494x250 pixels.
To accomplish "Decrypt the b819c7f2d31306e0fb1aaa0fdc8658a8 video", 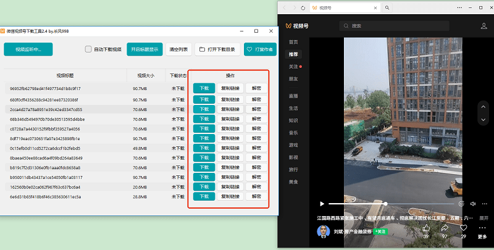I will coord(256,167).
